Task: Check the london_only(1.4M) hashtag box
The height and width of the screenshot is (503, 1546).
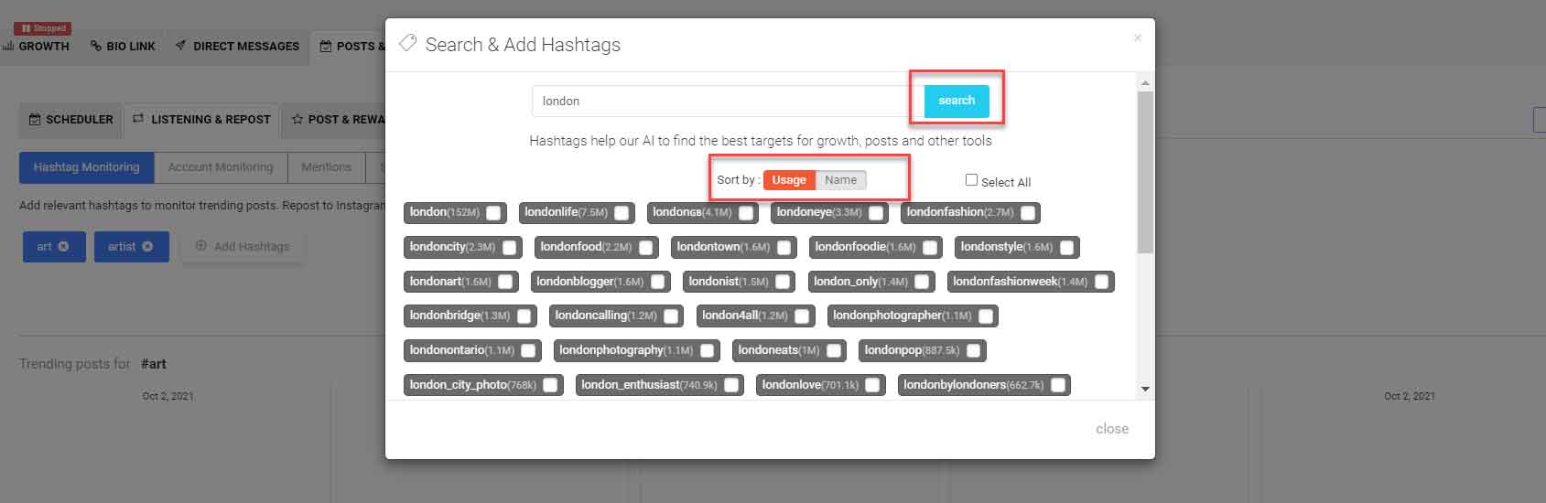Action: coord(922,282)
